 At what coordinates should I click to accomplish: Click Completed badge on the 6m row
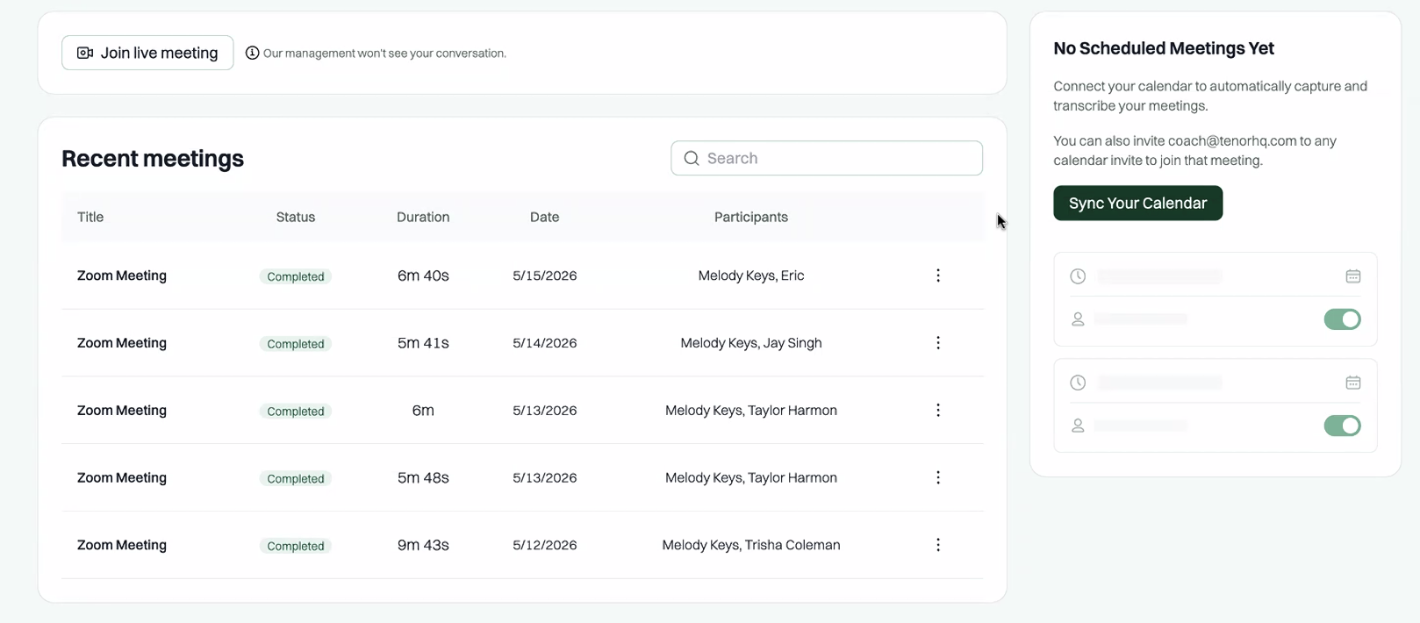(296, 411)
